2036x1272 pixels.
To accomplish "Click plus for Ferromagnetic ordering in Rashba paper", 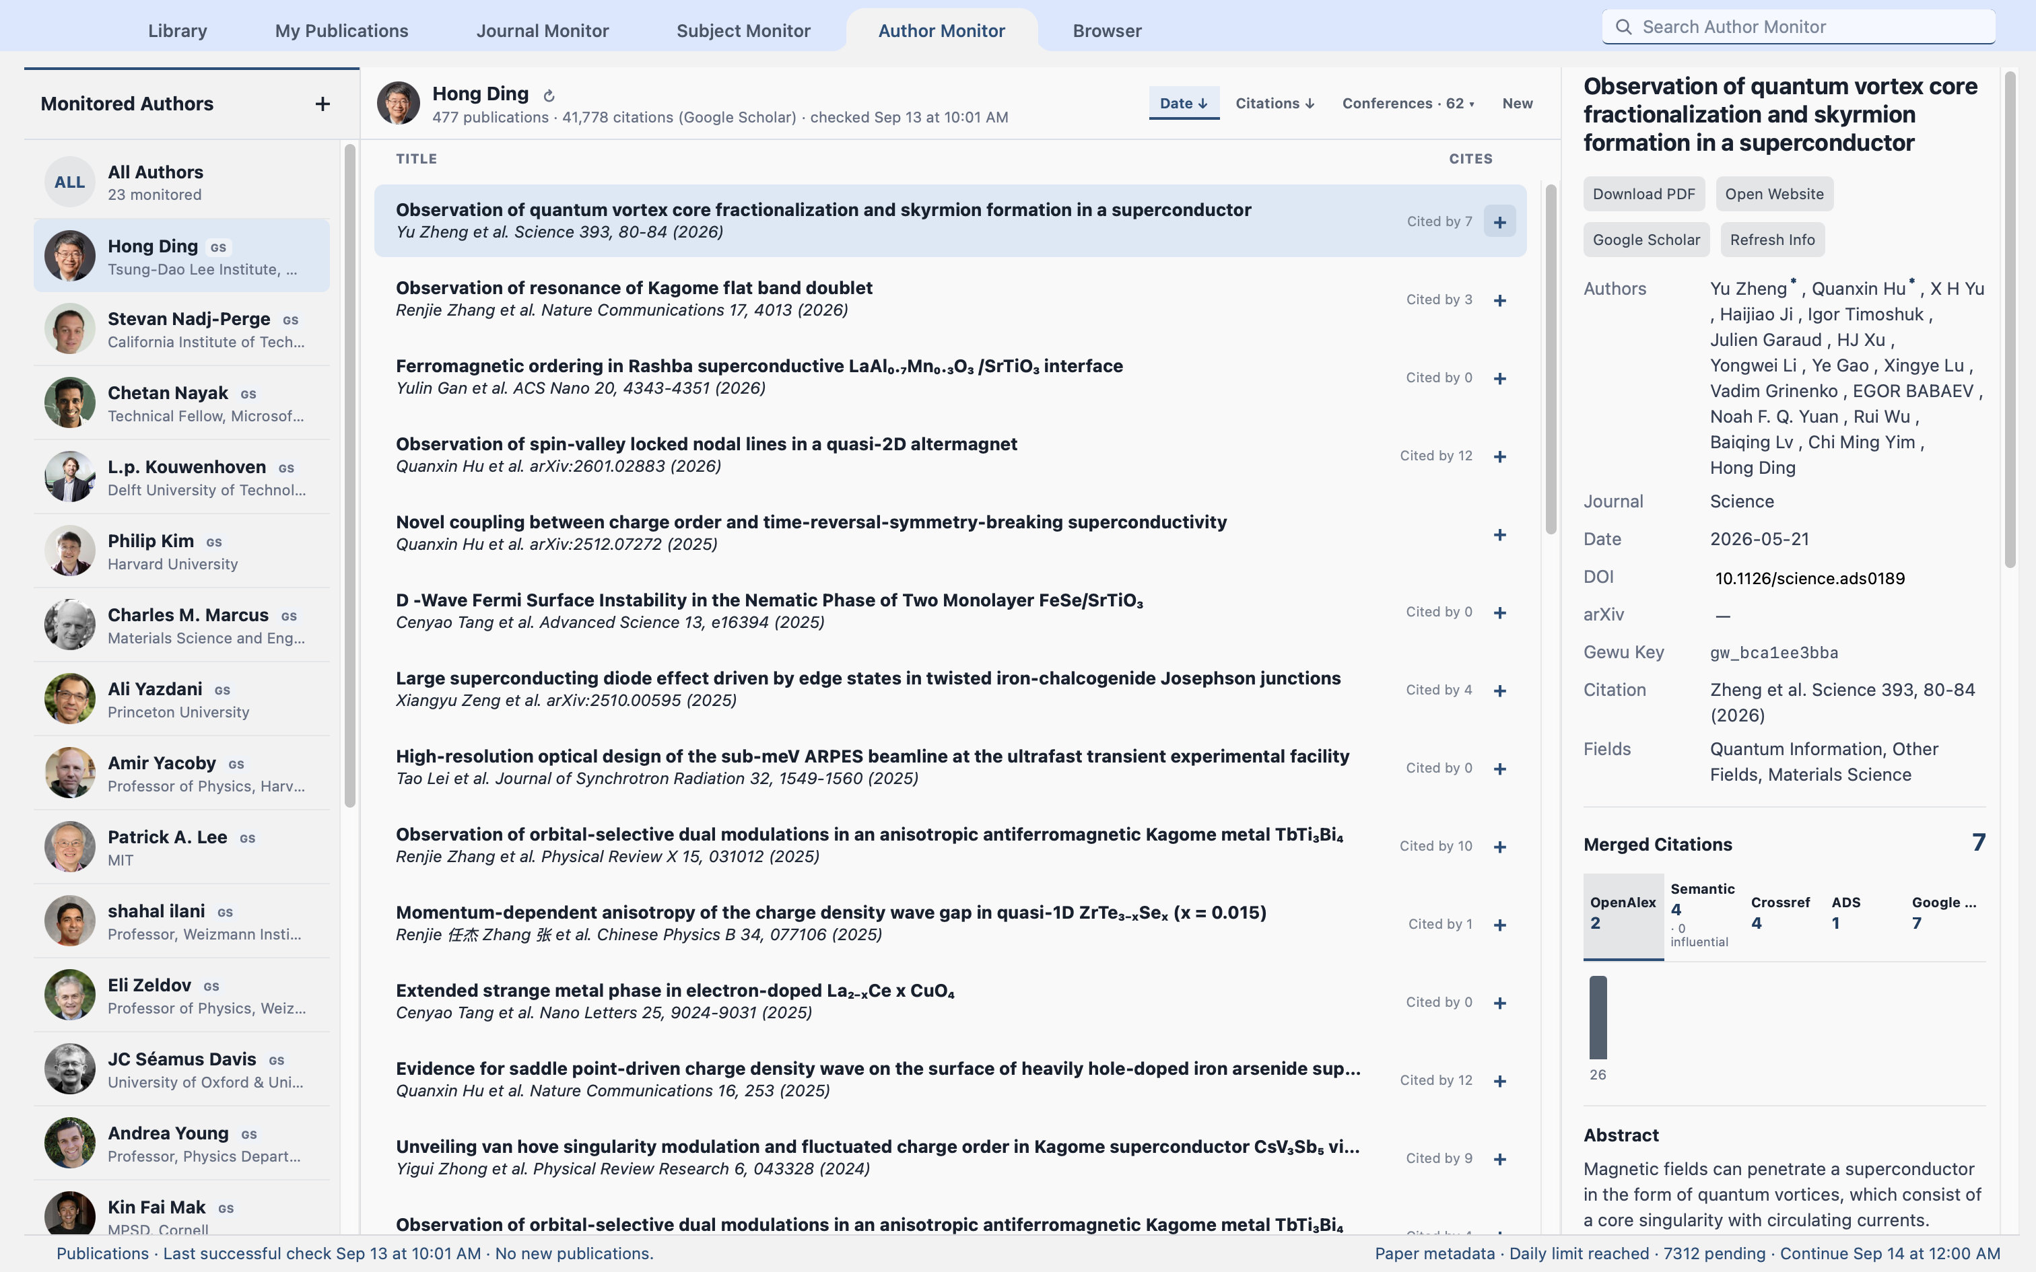I will [1499, 378].
